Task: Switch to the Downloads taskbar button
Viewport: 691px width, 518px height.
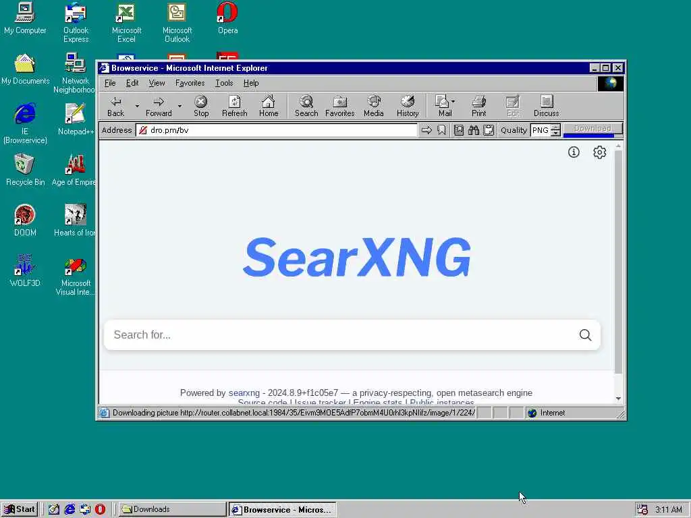Action: pos(172,509)
